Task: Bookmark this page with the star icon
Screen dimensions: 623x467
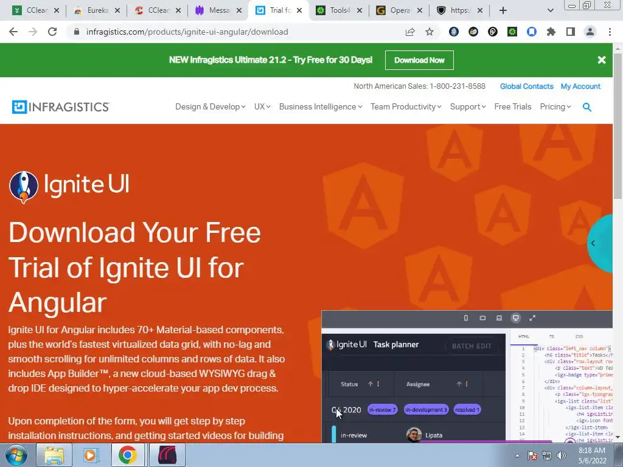Action: click(x=430, y=32)
